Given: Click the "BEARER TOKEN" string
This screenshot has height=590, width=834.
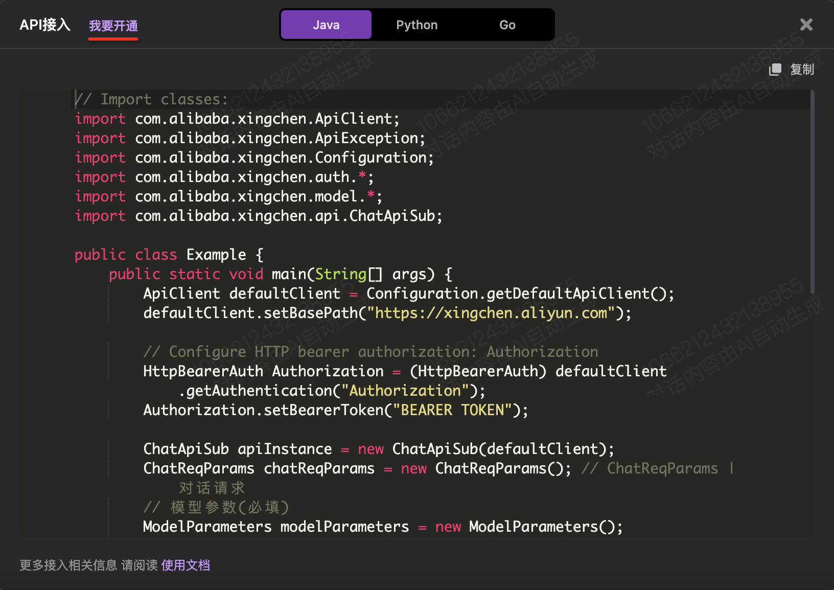Looking at the screenshot, I should pos(452,410).
